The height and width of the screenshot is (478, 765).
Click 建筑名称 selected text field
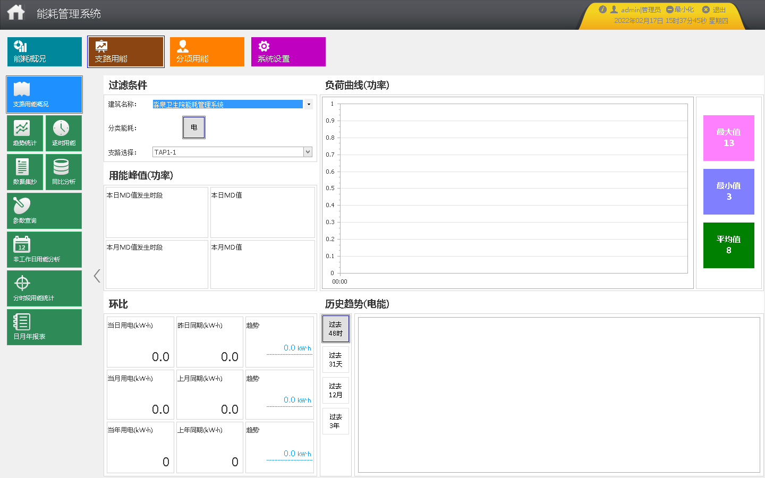tap(228, 104)
